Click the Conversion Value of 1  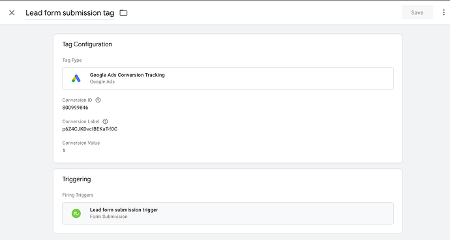pyautogui.click(x=64, y=151)
